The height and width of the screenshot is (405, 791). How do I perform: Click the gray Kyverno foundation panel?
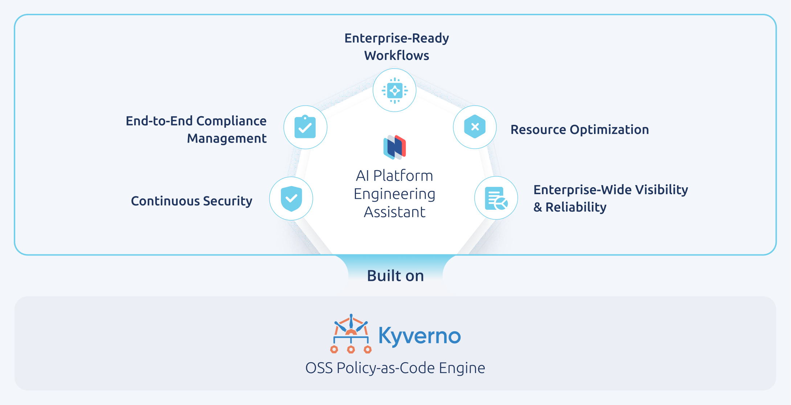pyautogui.click(x=181, y=343)
